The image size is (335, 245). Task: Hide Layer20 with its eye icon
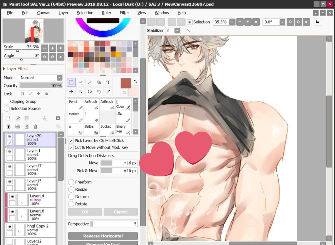[10, 136]
